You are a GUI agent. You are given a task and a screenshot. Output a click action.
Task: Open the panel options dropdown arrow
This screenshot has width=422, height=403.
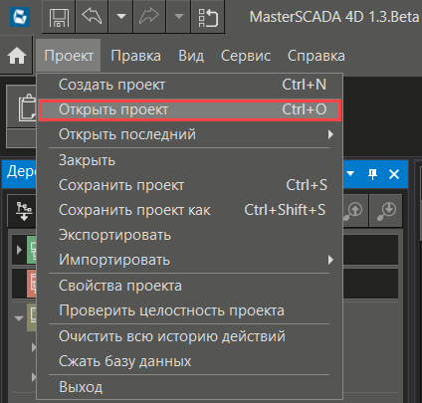point(350,173)
